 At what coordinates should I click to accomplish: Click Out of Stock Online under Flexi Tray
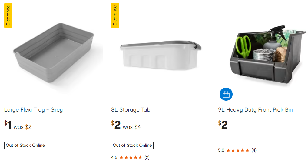[25, 146]
